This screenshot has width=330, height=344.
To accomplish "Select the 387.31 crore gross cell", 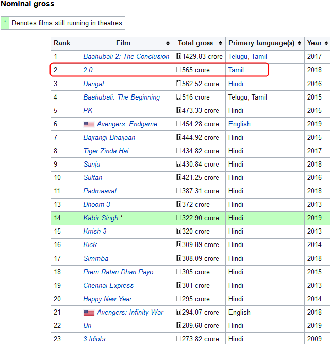I will (199, 191).
